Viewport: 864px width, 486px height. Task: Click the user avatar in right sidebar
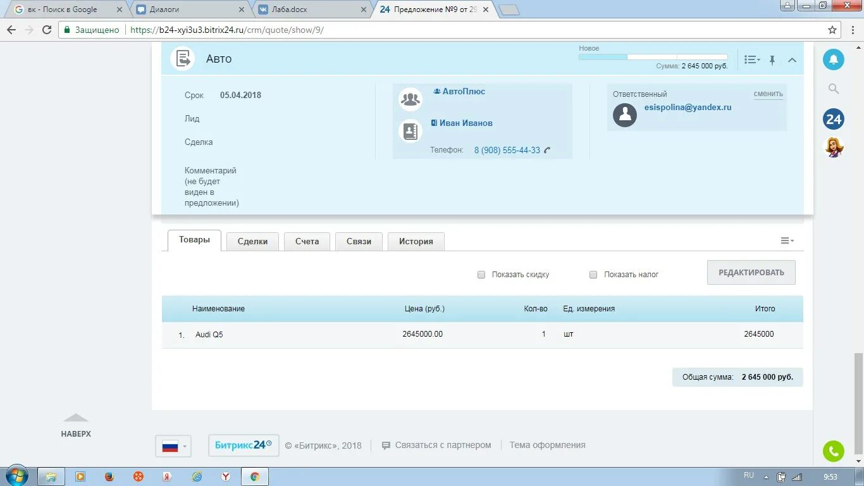pyautogui.click(x=834, y=147)
